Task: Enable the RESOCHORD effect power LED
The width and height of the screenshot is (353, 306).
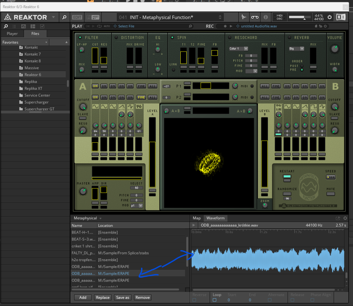Action: pyautogui.click(x=230, y=37)
